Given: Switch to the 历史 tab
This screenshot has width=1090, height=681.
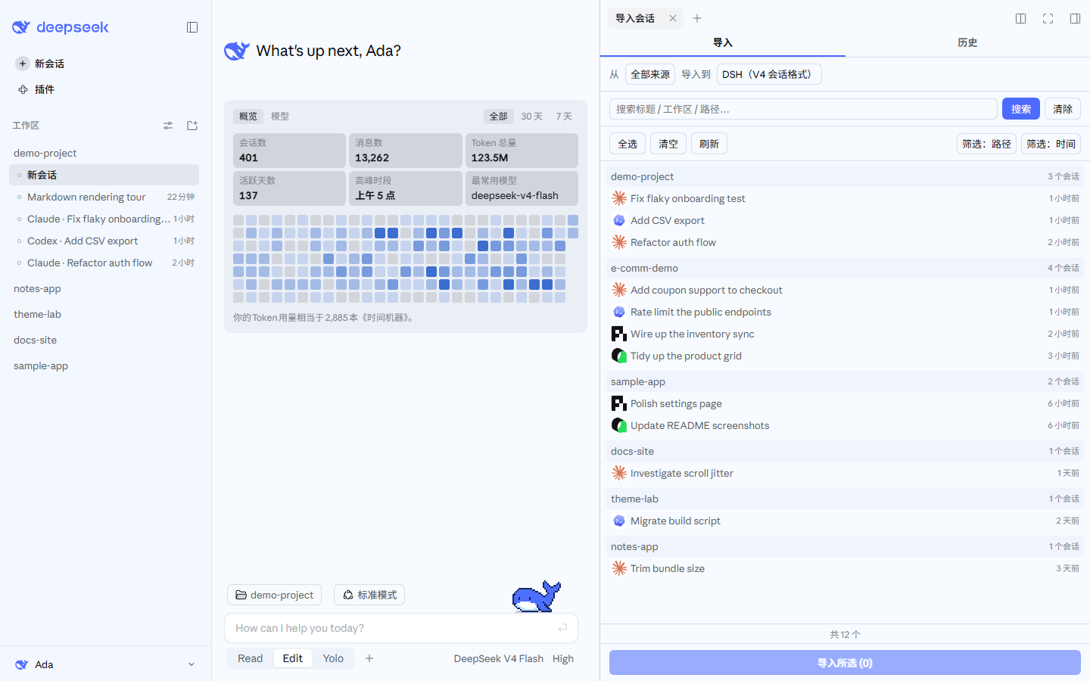Looking at the screenshot, I should pyautogui.click(x=967, y=42).
